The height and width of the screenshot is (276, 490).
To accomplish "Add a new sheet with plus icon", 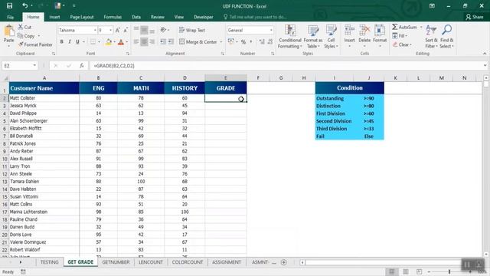I will pyautogui.click(x=284, y=262).
